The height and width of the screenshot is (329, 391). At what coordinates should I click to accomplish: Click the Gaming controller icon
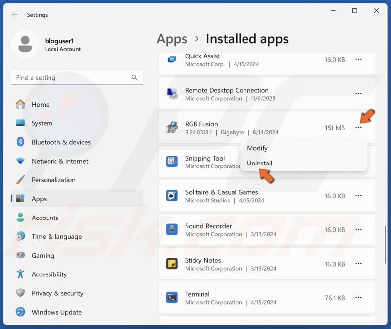click(20, 255)
